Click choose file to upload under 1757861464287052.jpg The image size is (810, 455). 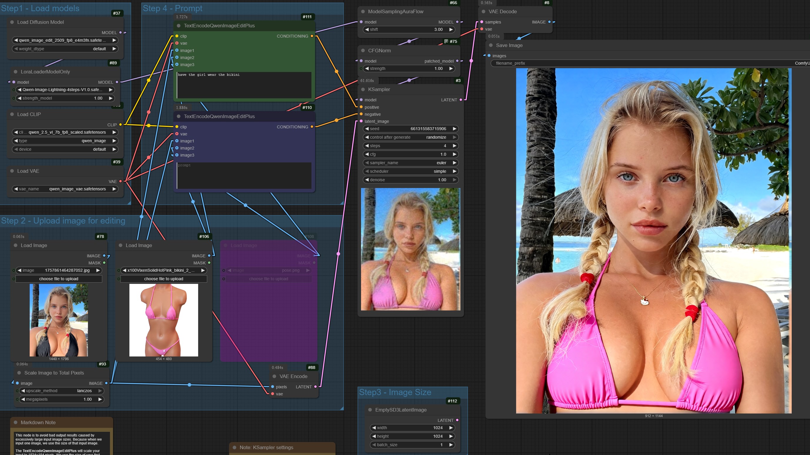[x=59, y=279]
